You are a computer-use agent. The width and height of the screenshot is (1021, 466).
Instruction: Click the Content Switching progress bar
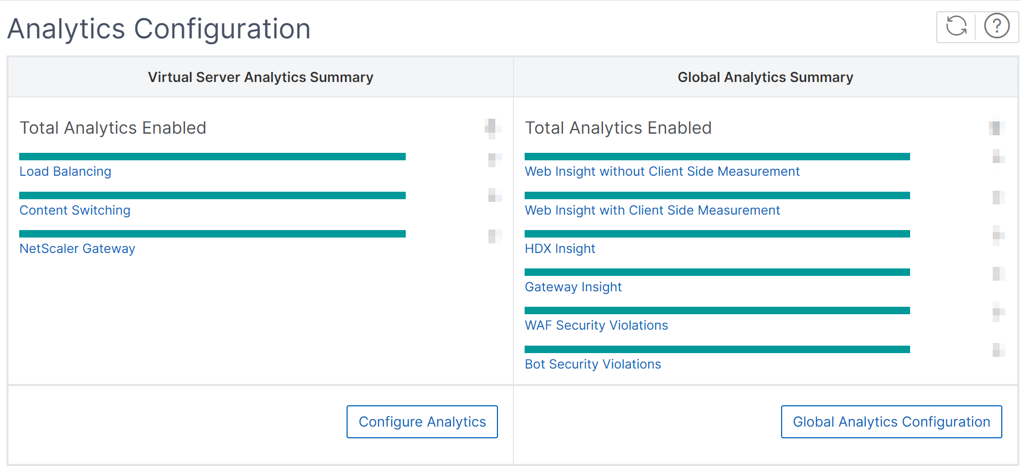pos(213,195)
